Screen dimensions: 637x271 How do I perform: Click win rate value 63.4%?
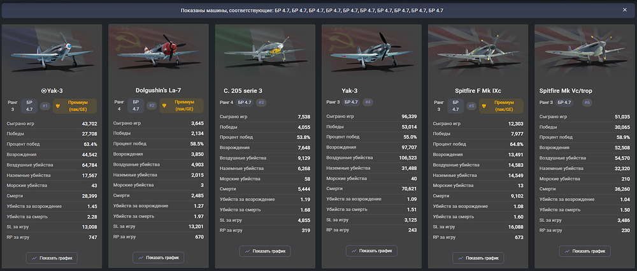(90, 144)
